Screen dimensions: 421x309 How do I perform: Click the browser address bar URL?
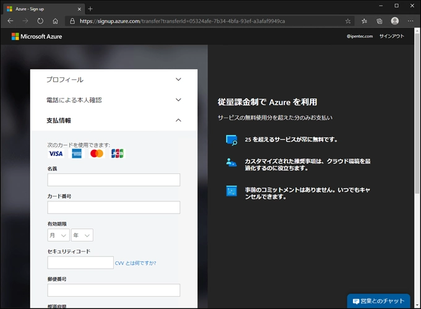pyautogui.click(x=182, y=21)
